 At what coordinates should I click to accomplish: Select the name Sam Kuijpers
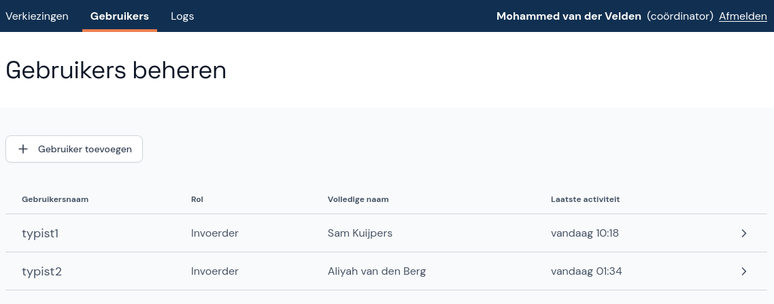pyautogui.click(x=360, y=233)
